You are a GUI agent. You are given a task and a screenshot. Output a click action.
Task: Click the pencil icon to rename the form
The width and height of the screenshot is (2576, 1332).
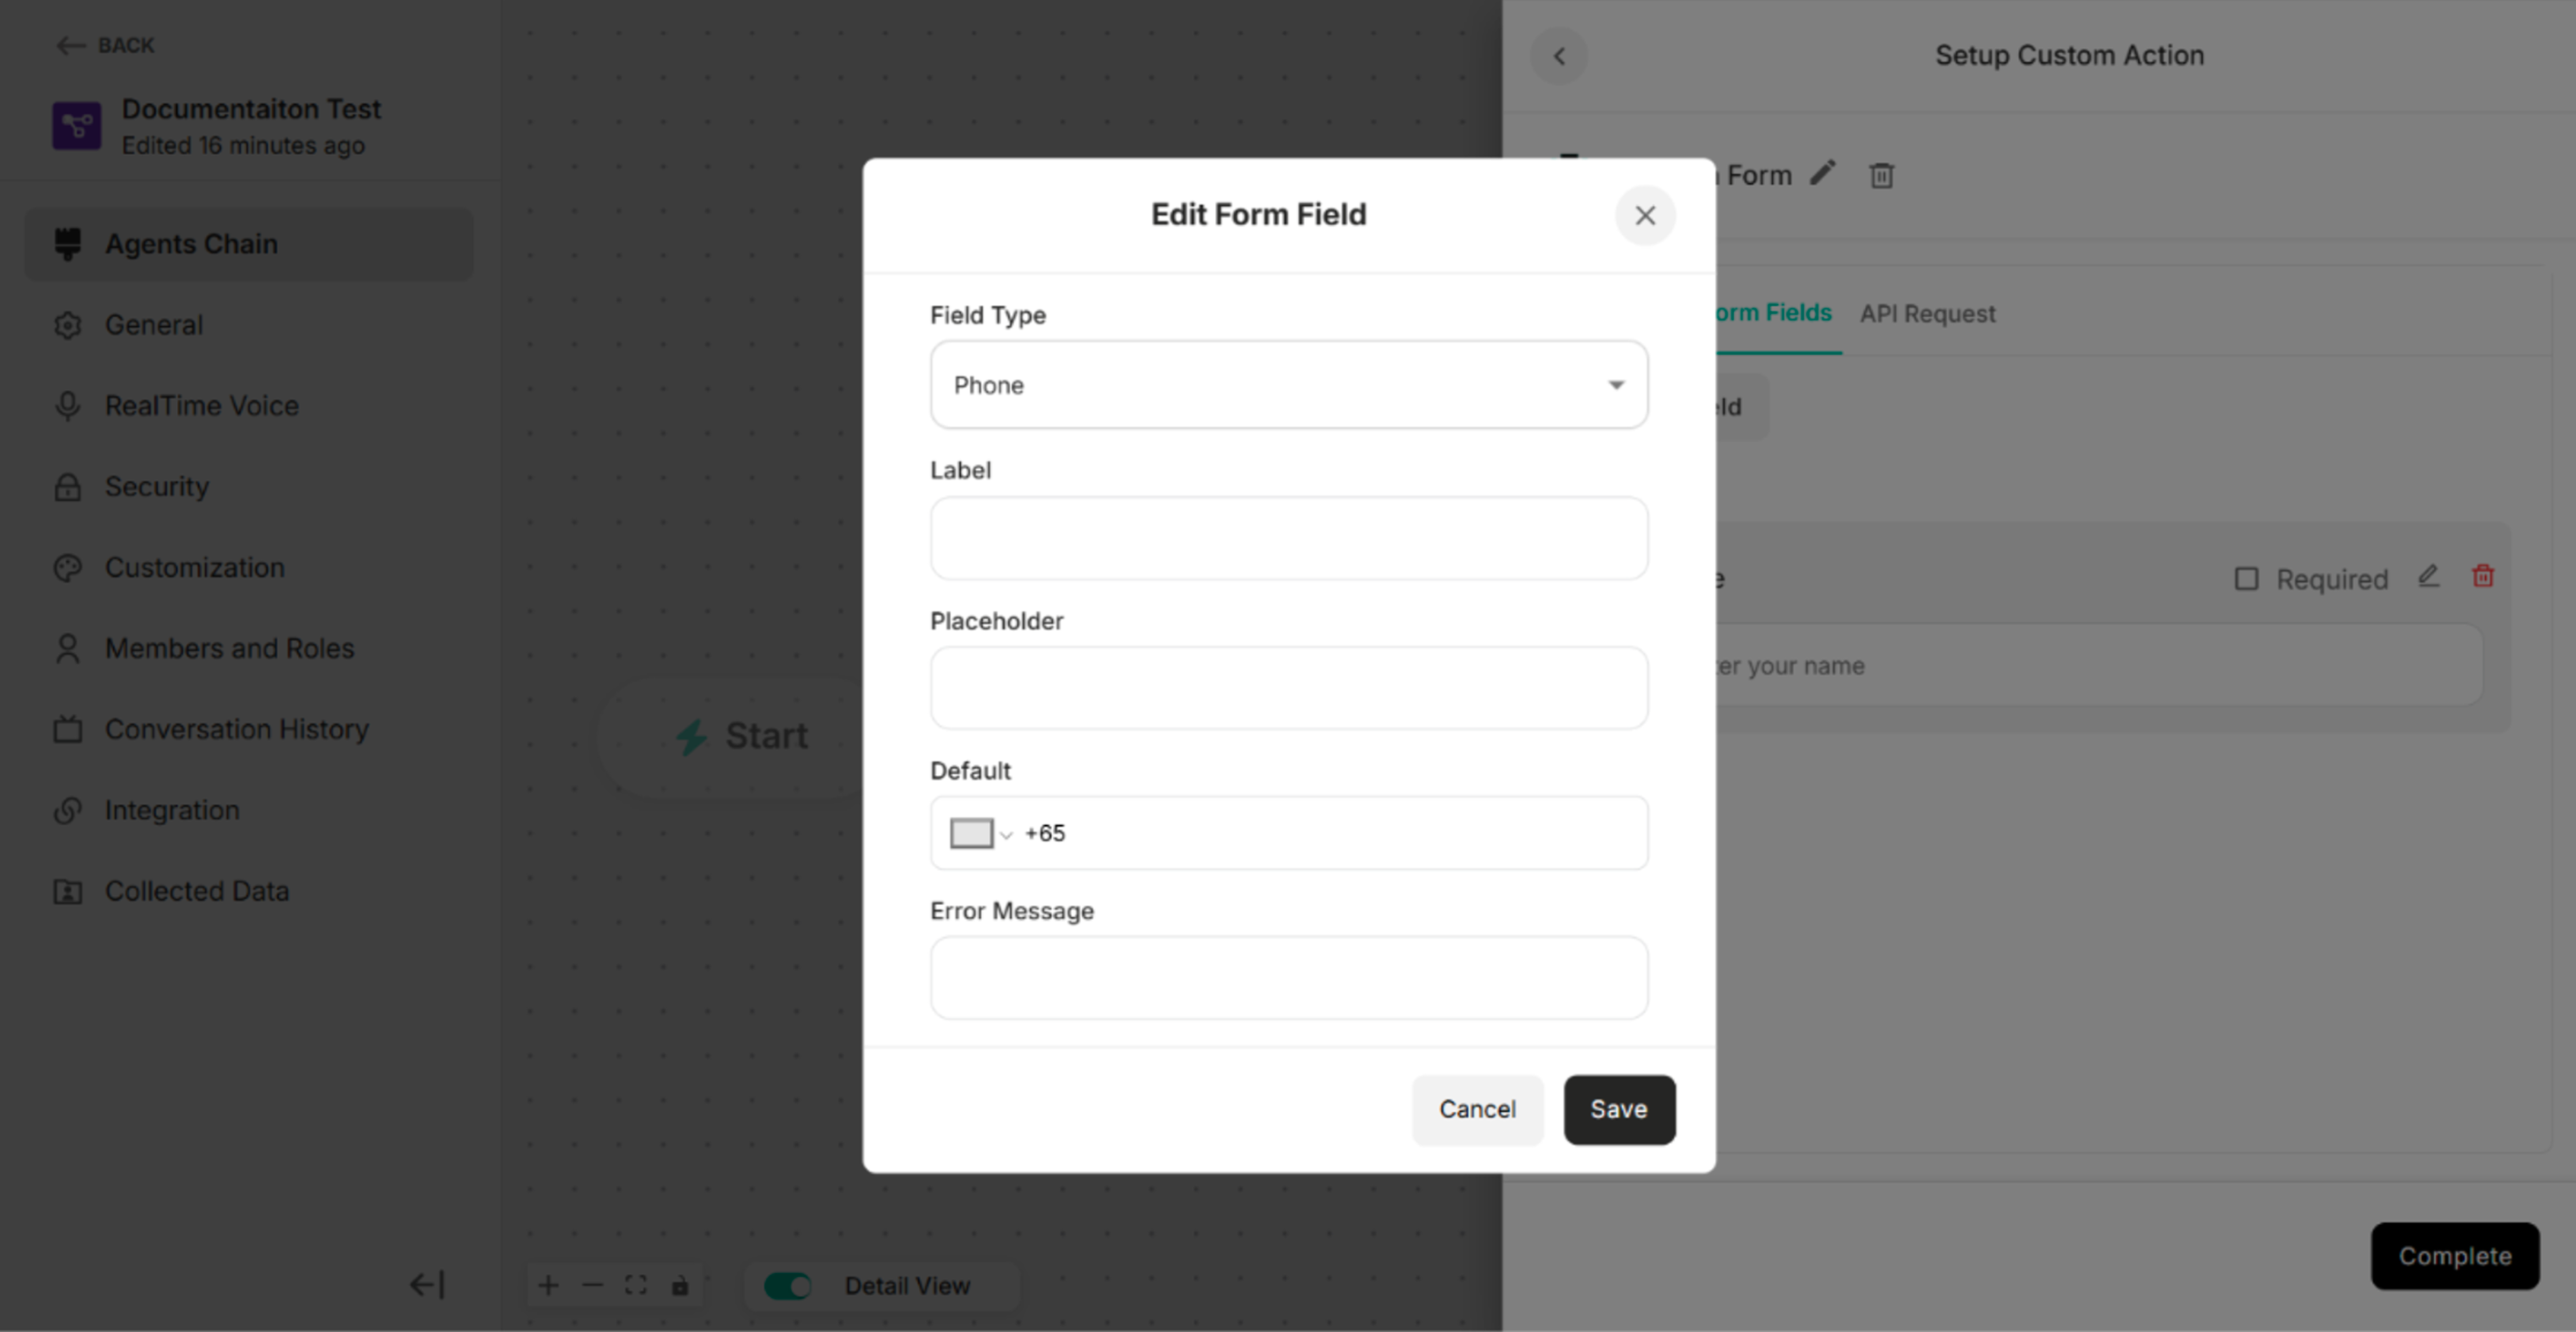click(x=1823, y=174)
